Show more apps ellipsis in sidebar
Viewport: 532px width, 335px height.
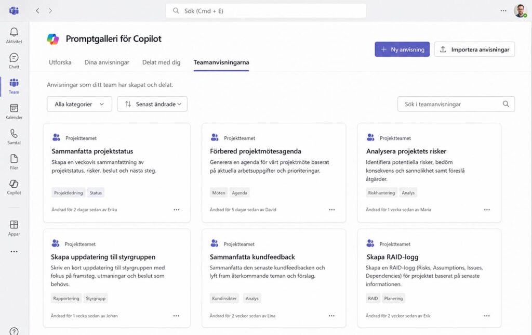14,252
